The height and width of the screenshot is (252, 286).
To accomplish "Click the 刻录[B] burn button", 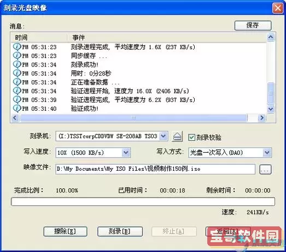I will pyautogui.click(x=120, y=231).
